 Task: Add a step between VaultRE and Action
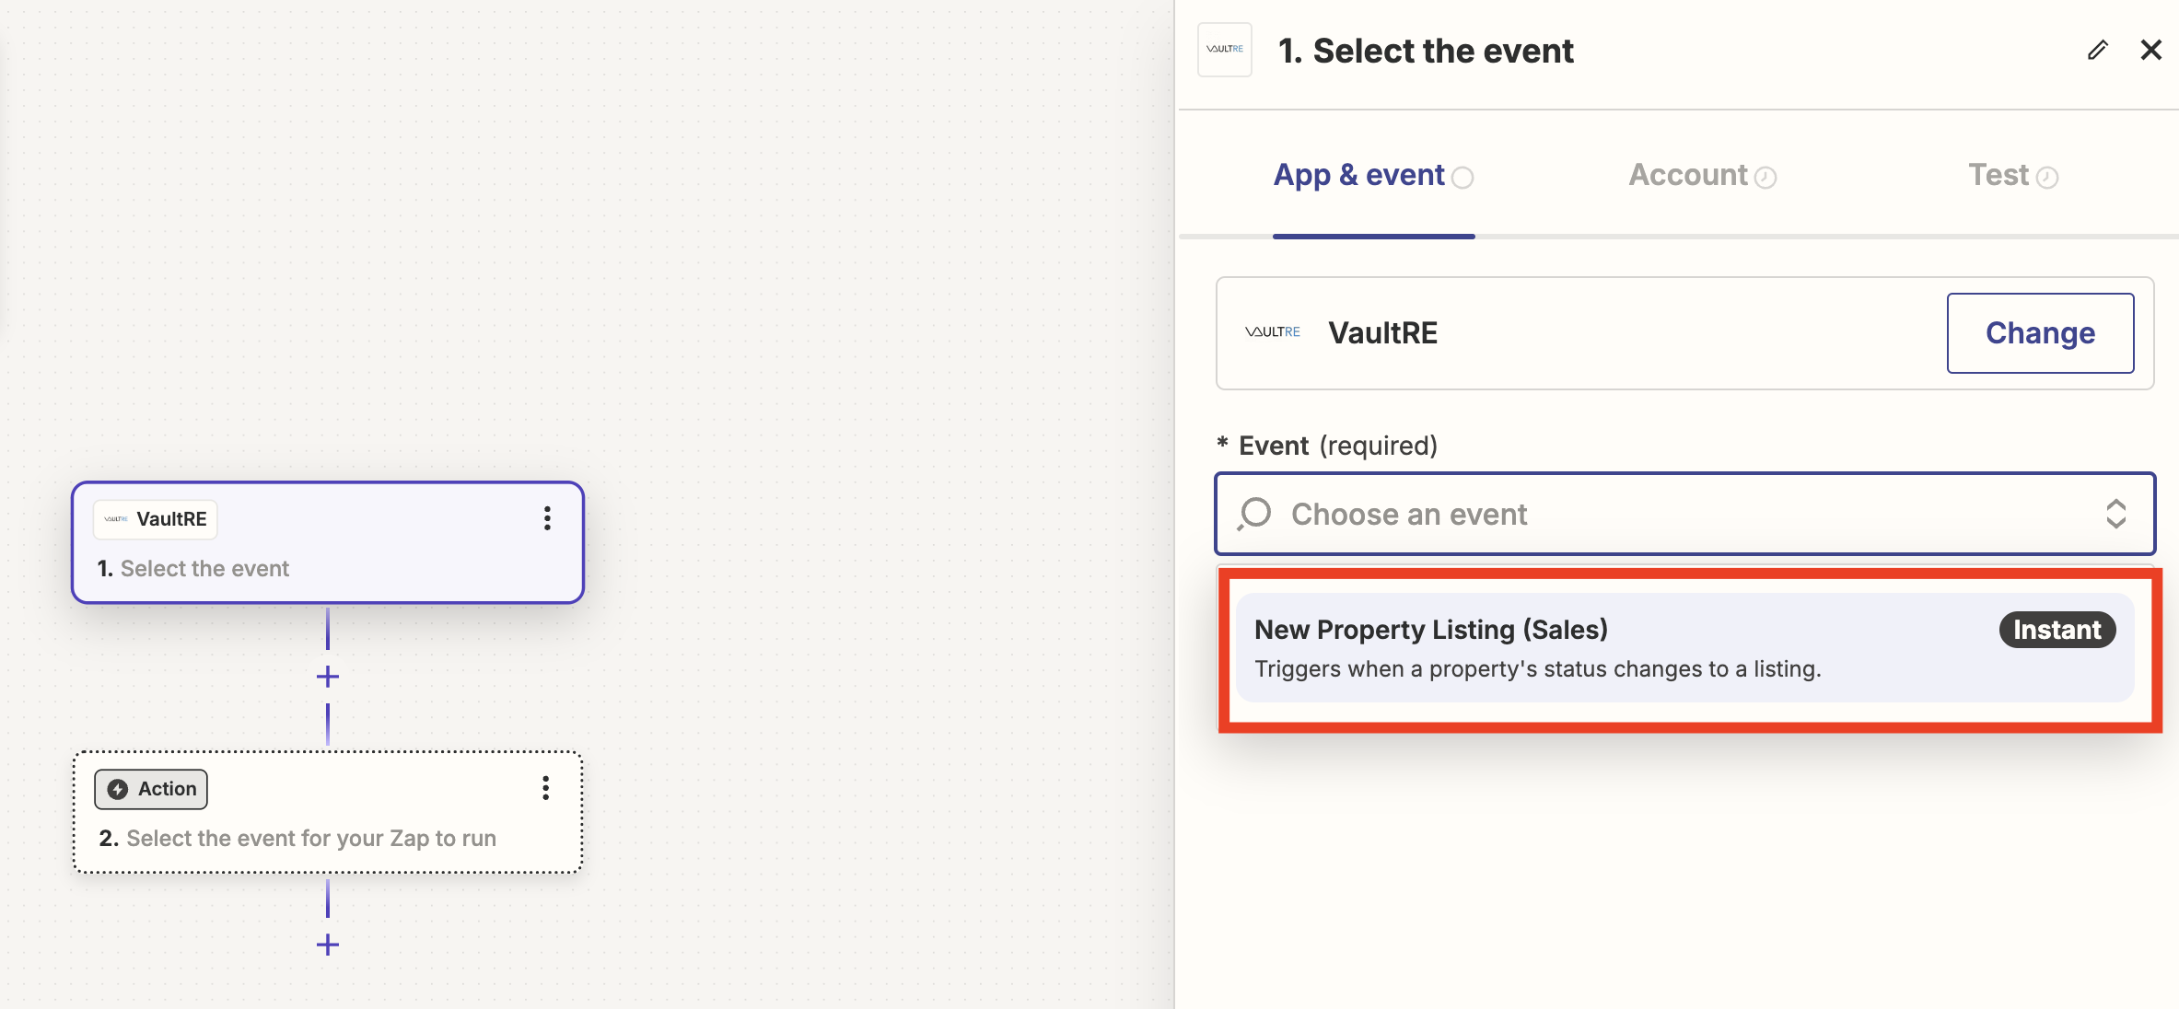(x=328, y=677)
